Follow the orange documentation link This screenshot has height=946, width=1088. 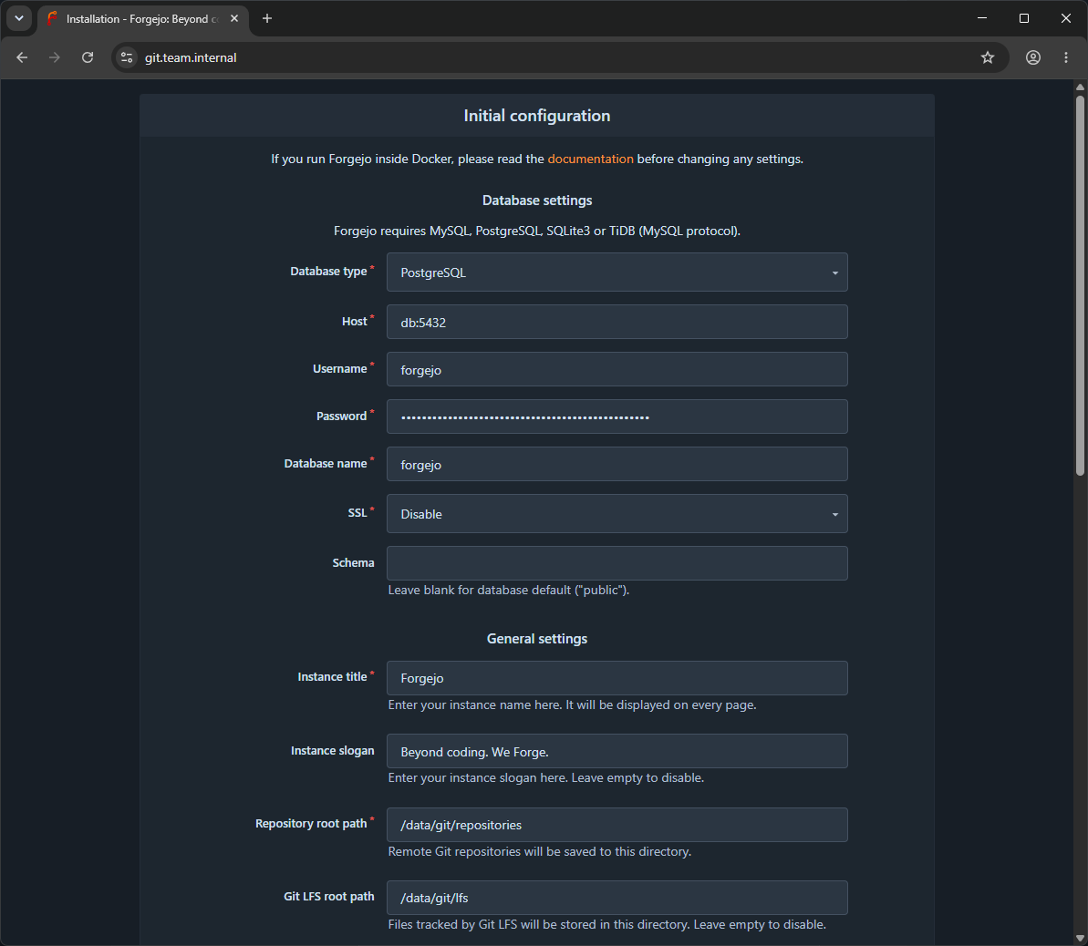(x=590, y=159)
